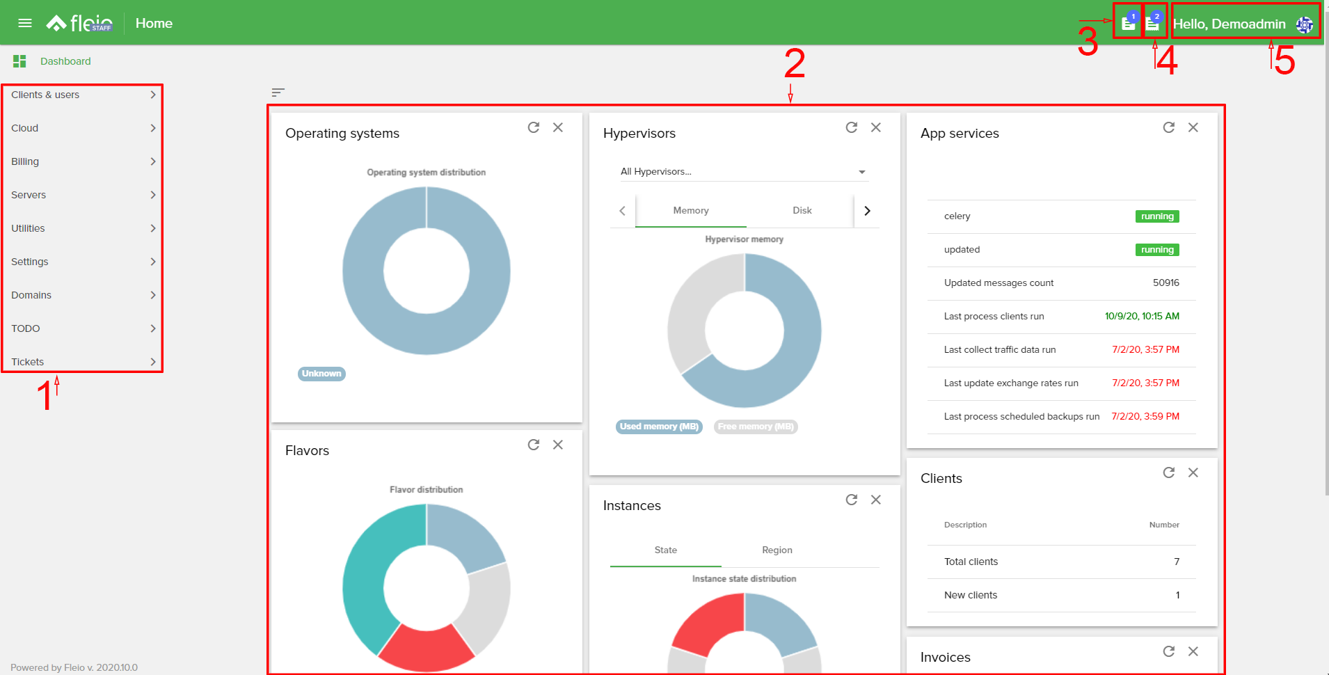
Task: Switch to the Disk tab in Hypervisors
Action: click(802, 210)
